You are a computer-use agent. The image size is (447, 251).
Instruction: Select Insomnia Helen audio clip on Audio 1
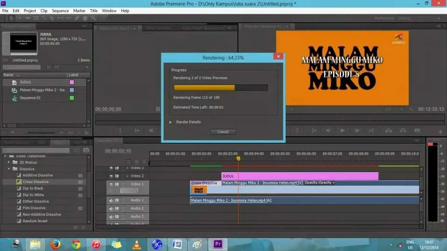pos(304,200)
